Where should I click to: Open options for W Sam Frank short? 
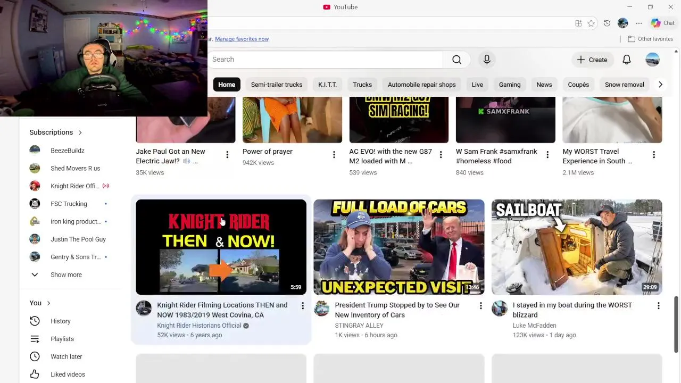point(547,155)
